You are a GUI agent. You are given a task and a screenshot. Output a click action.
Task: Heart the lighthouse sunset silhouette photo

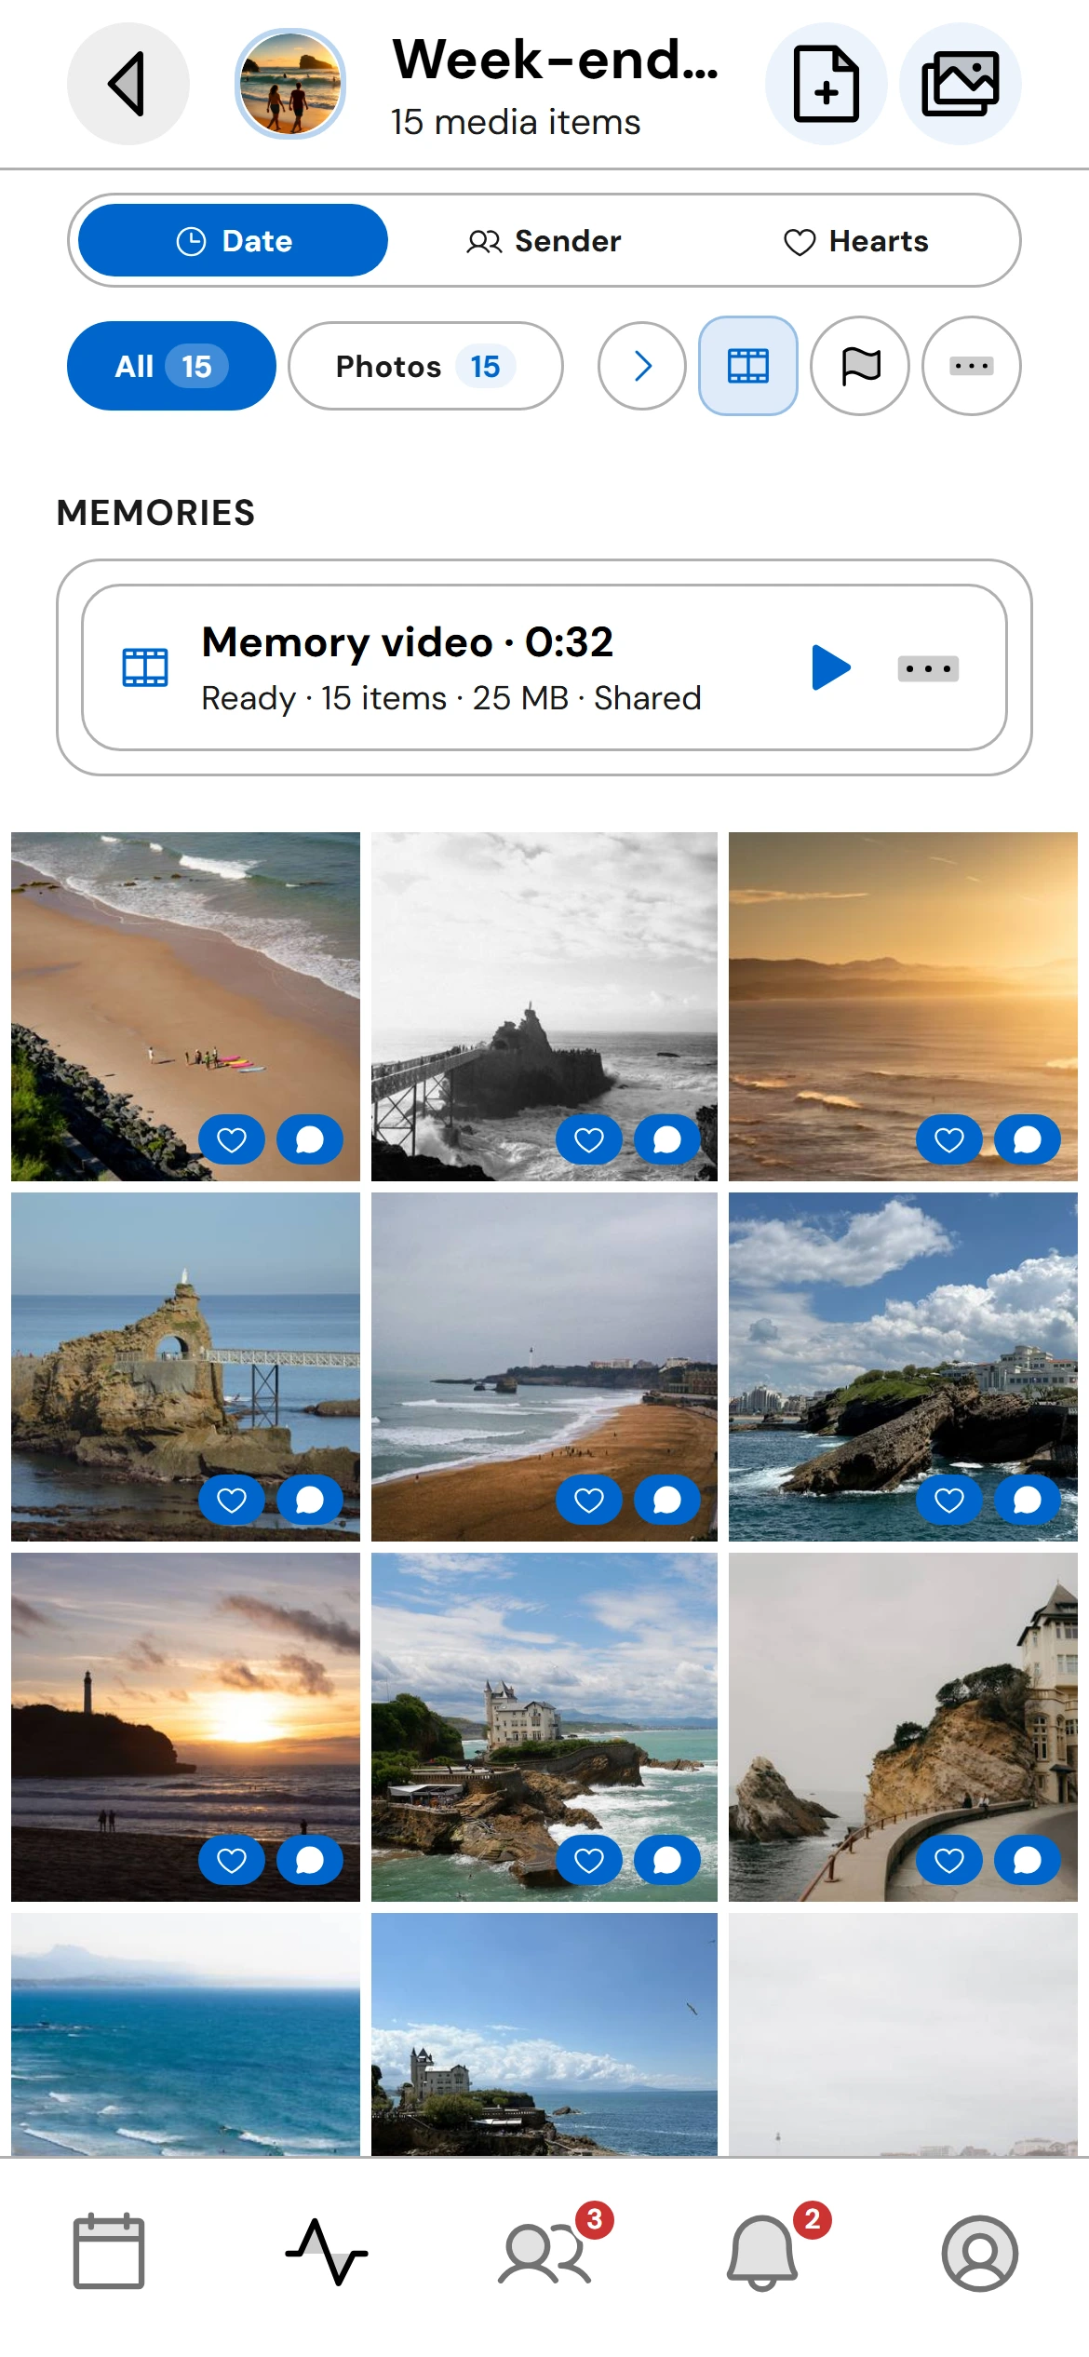click(x=232, y=1860)
